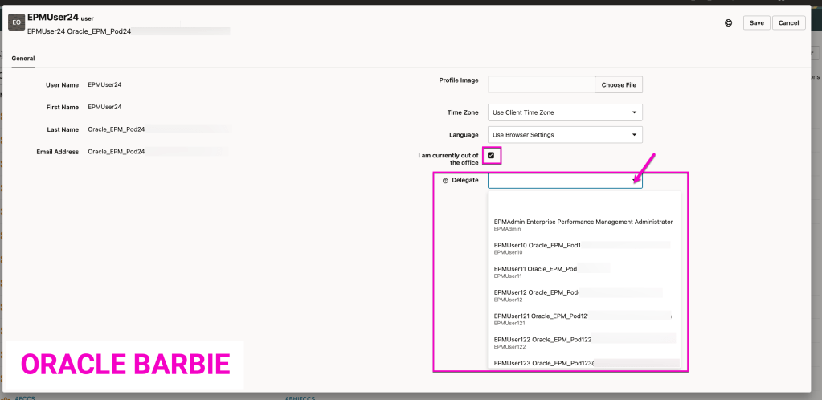The height and width of the screenshot is (400, 822).
Task: Switch to the General tab
Action: click(23, 58)
